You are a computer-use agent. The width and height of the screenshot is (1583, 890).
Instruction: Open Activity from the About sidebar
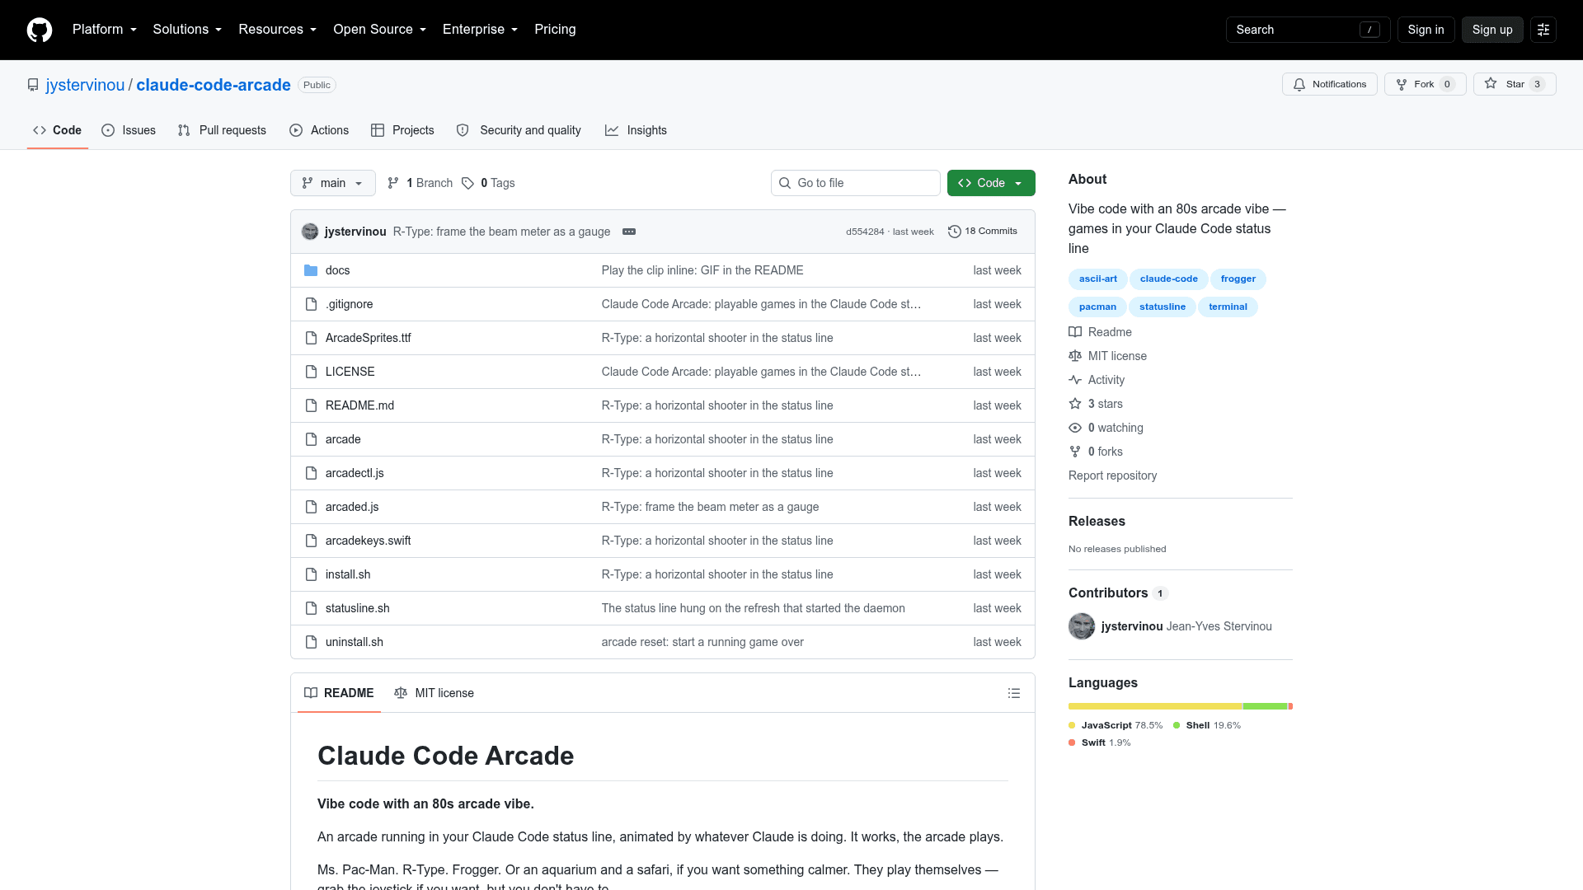click(1097, 380)
